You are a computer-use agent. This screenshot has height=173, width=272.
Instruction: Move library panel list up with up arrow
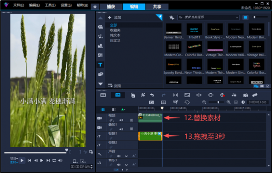click(100, 18)
